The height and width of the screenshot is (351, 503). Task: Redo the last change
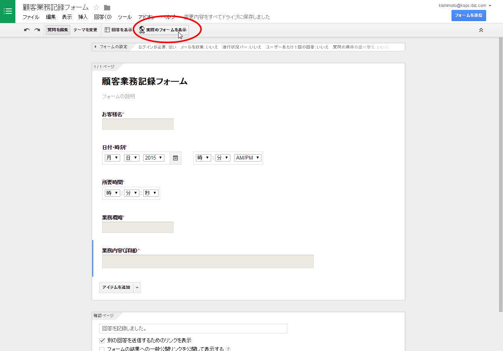point(37,30)
